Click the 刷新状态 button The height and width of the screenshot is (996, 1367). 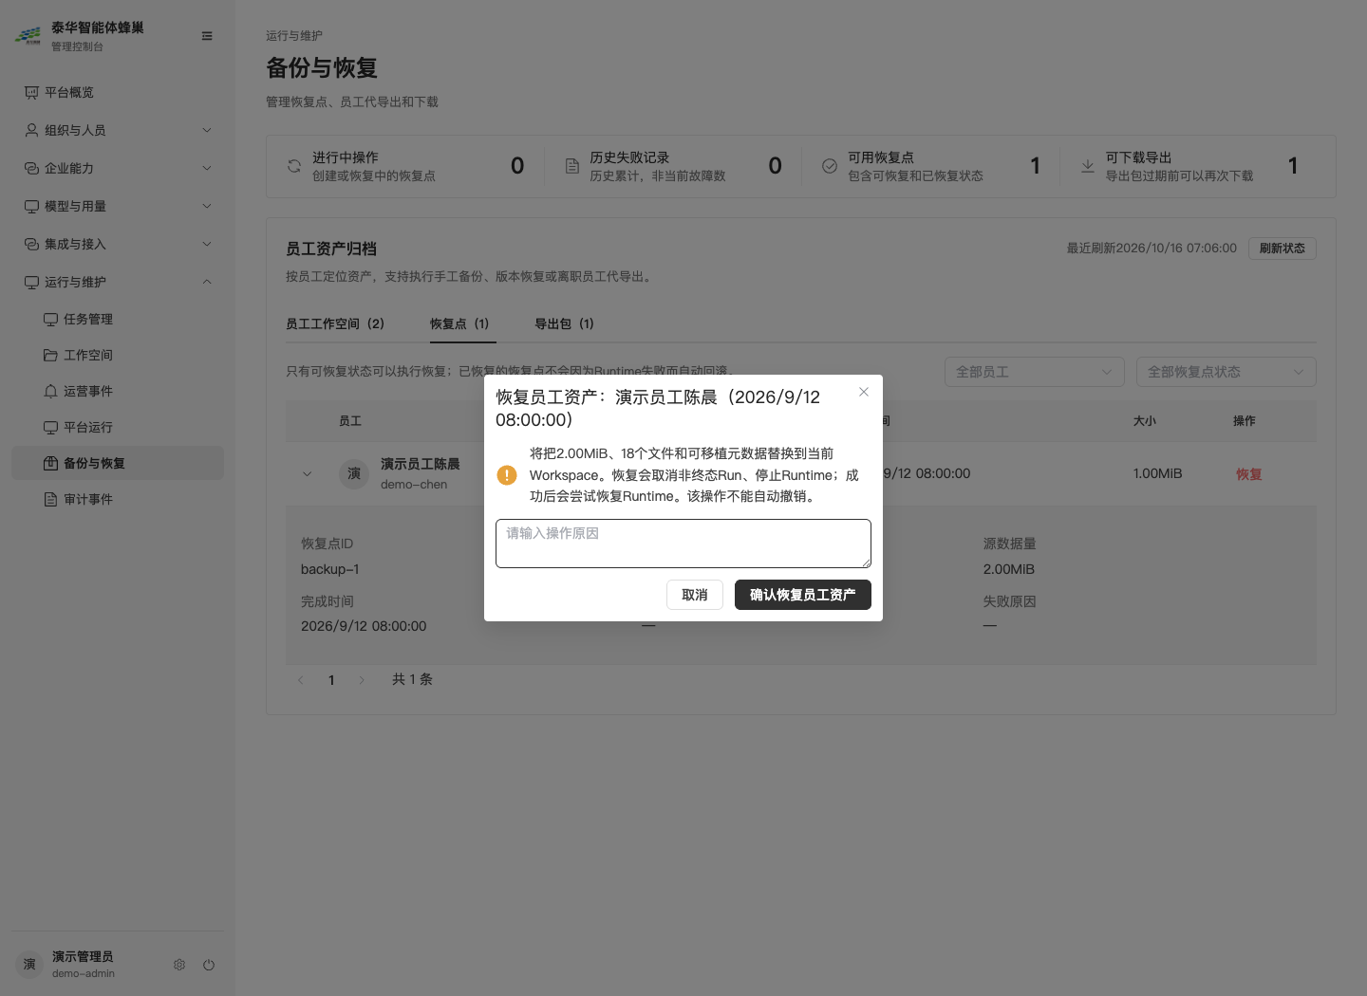pyautogui.click(x=1283, y=249)
